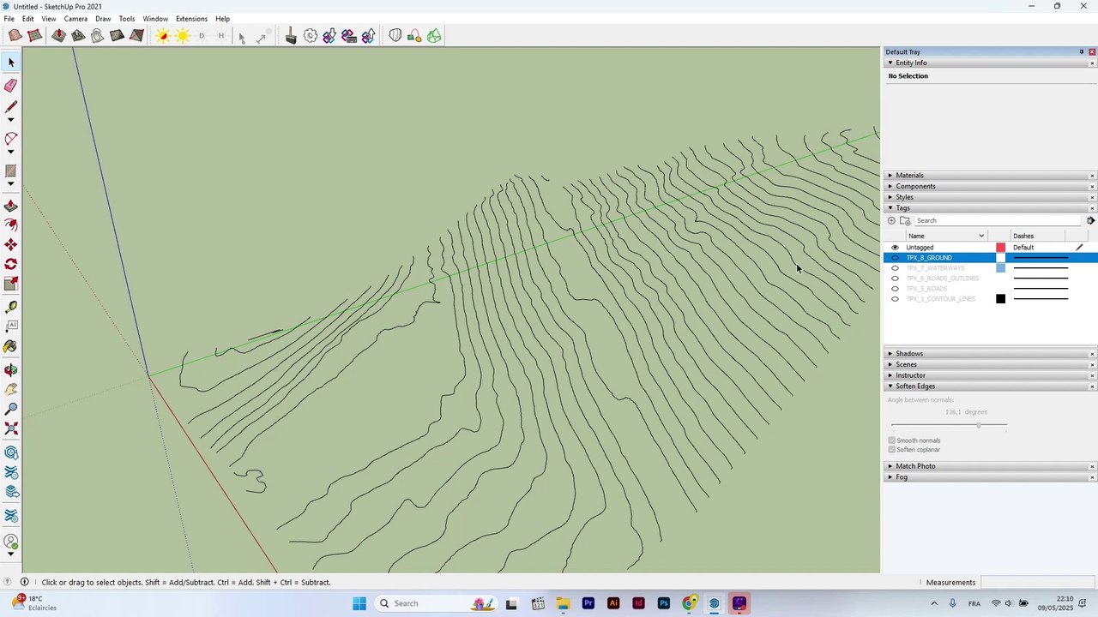Select the Pan hand tool
This screenshot has width=1098, height=617.
(x=11, y=390)
